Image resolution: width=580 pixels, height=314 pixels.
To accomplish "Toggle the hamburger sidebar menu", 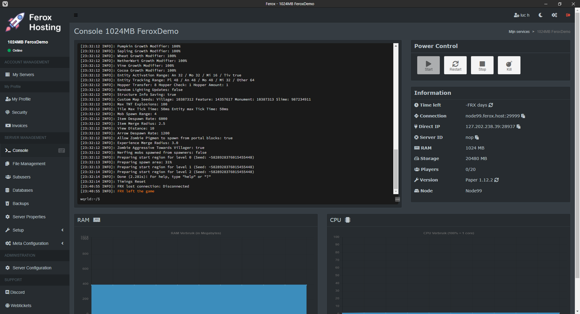I will tap(76, 15).
